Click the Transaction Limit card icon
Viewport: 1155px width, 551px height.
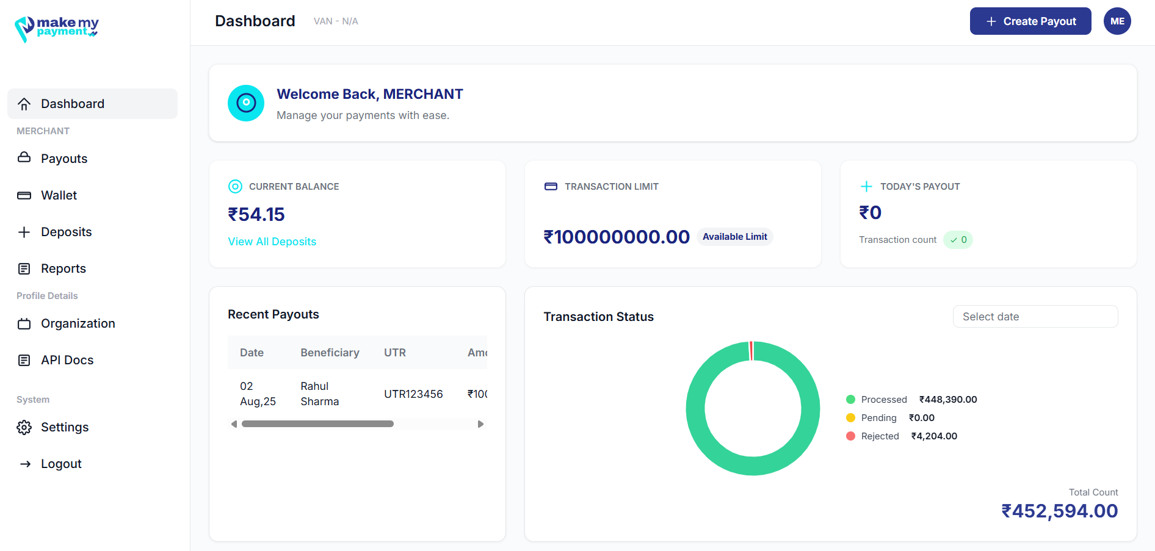(551, 186)
